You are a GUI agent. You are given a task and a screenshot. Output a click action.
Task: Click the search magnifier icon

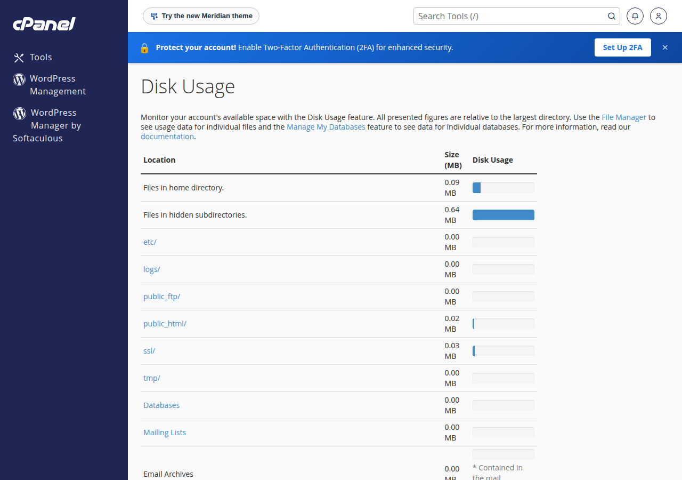tap(612, 16)
